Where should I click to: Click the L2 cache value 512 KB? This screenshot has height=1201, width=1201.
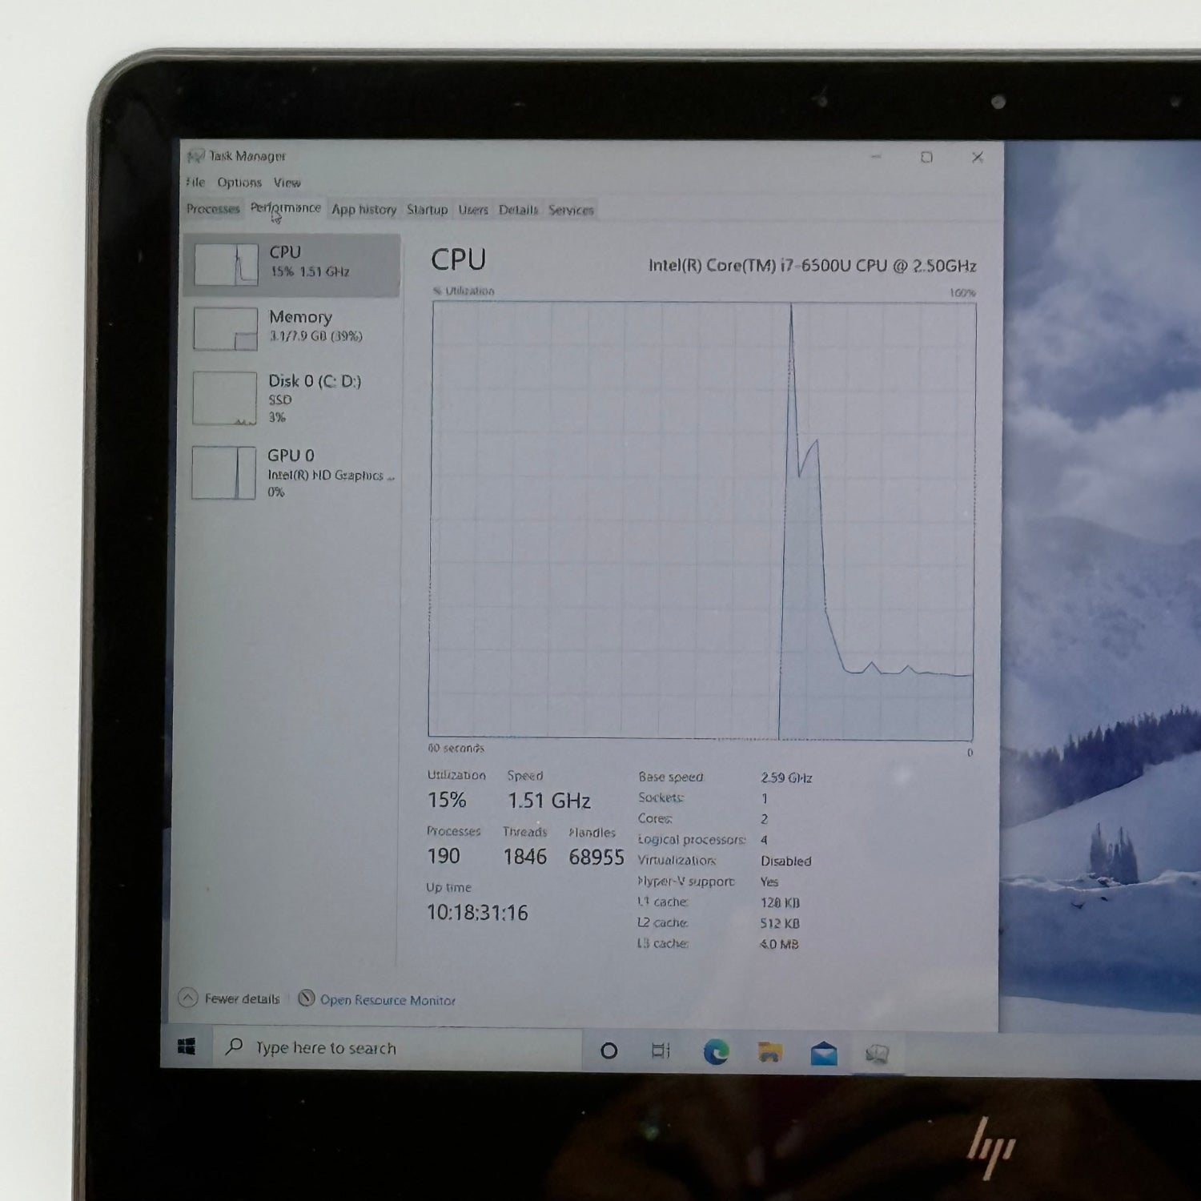[x=780, y=923]
